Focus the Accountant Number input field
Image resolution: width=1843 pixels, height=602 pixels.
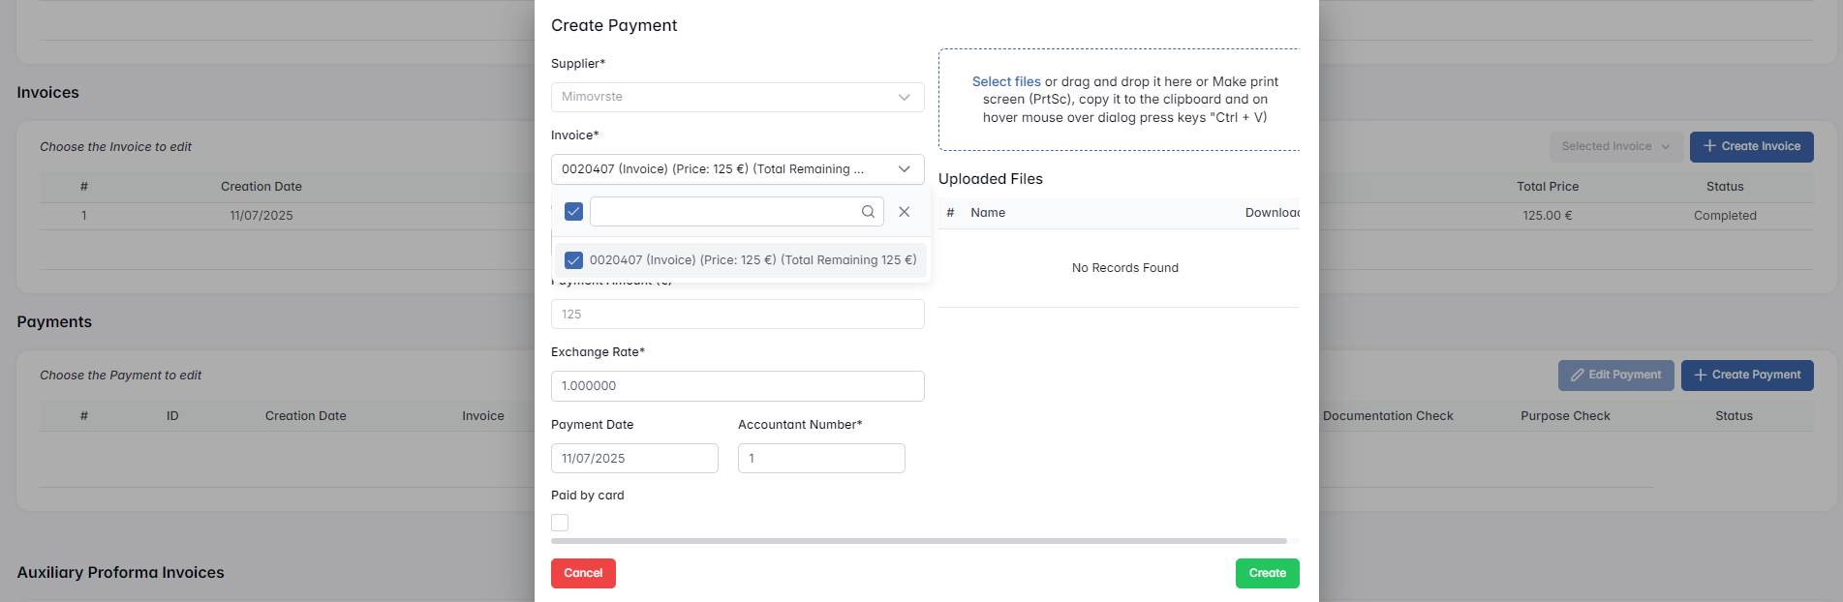tap(821, 459)
